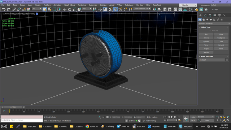Open the New Text taskbar window
This screenshot has width=231, height=130.
(x=170, y=126)
